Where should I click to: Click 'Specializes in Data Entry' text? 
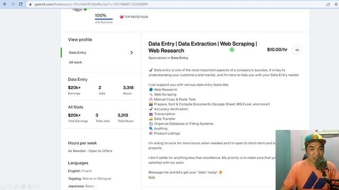click(168, 58)
